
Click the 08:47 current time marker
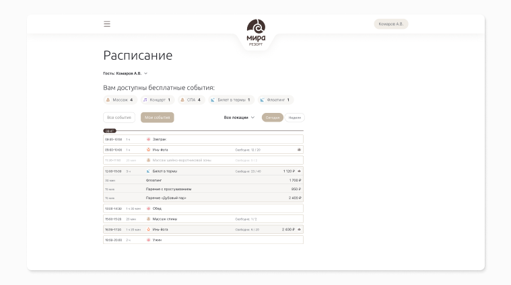(110, 131)
